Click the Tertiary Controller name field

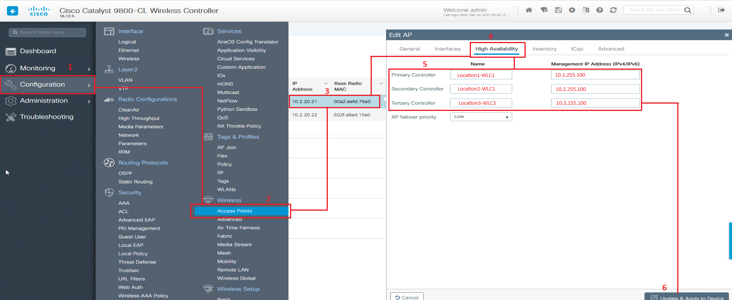coord(481,103)
